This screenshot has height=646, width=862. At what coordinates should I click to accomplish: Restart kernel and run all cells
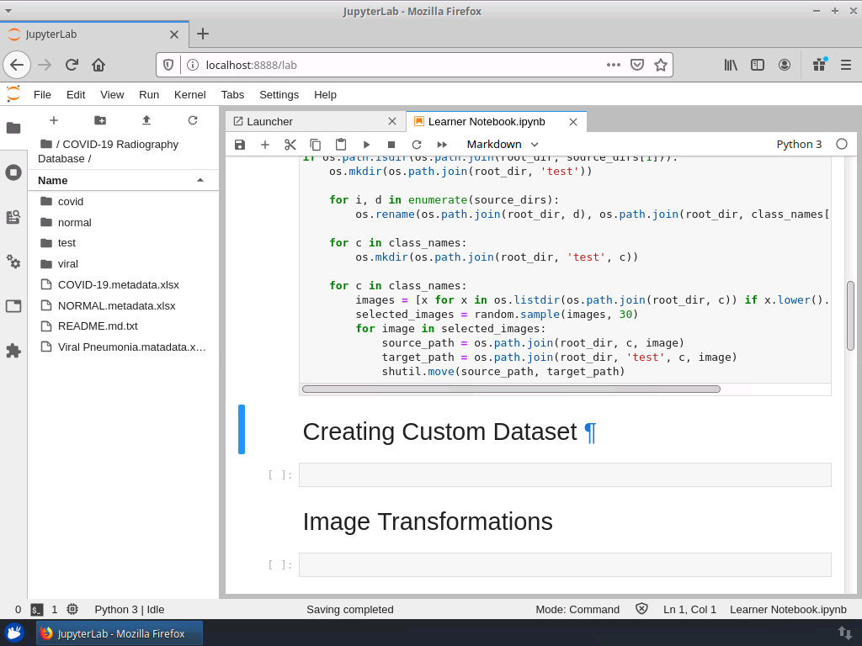pos(442,145)
